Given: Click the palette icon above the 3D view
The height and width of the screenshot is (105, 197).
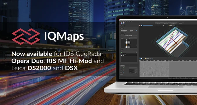Looking at the screenshot, I should [169, 25].
